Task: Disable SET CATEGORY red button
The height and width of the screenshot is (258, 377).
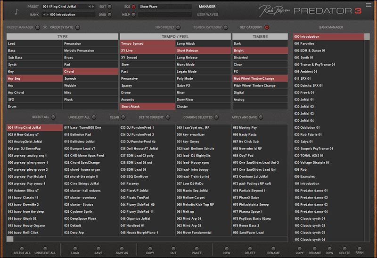Action: [x=267, y=27]
